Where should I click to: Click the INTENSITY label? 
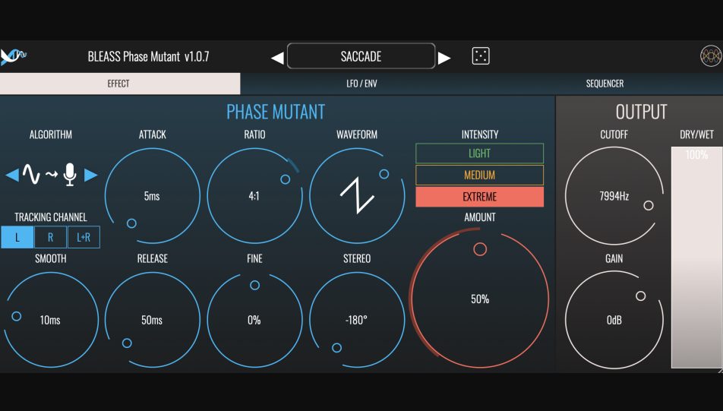click(480, 134)
